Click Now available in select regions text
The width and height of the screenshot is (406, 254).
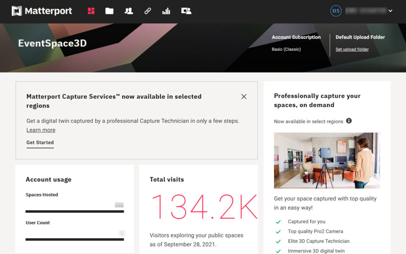click(x=308, y=122)
